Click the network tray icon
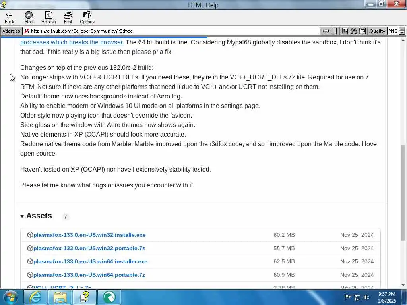The width and height of the screenshot is (407, 305). pos(357,297)
